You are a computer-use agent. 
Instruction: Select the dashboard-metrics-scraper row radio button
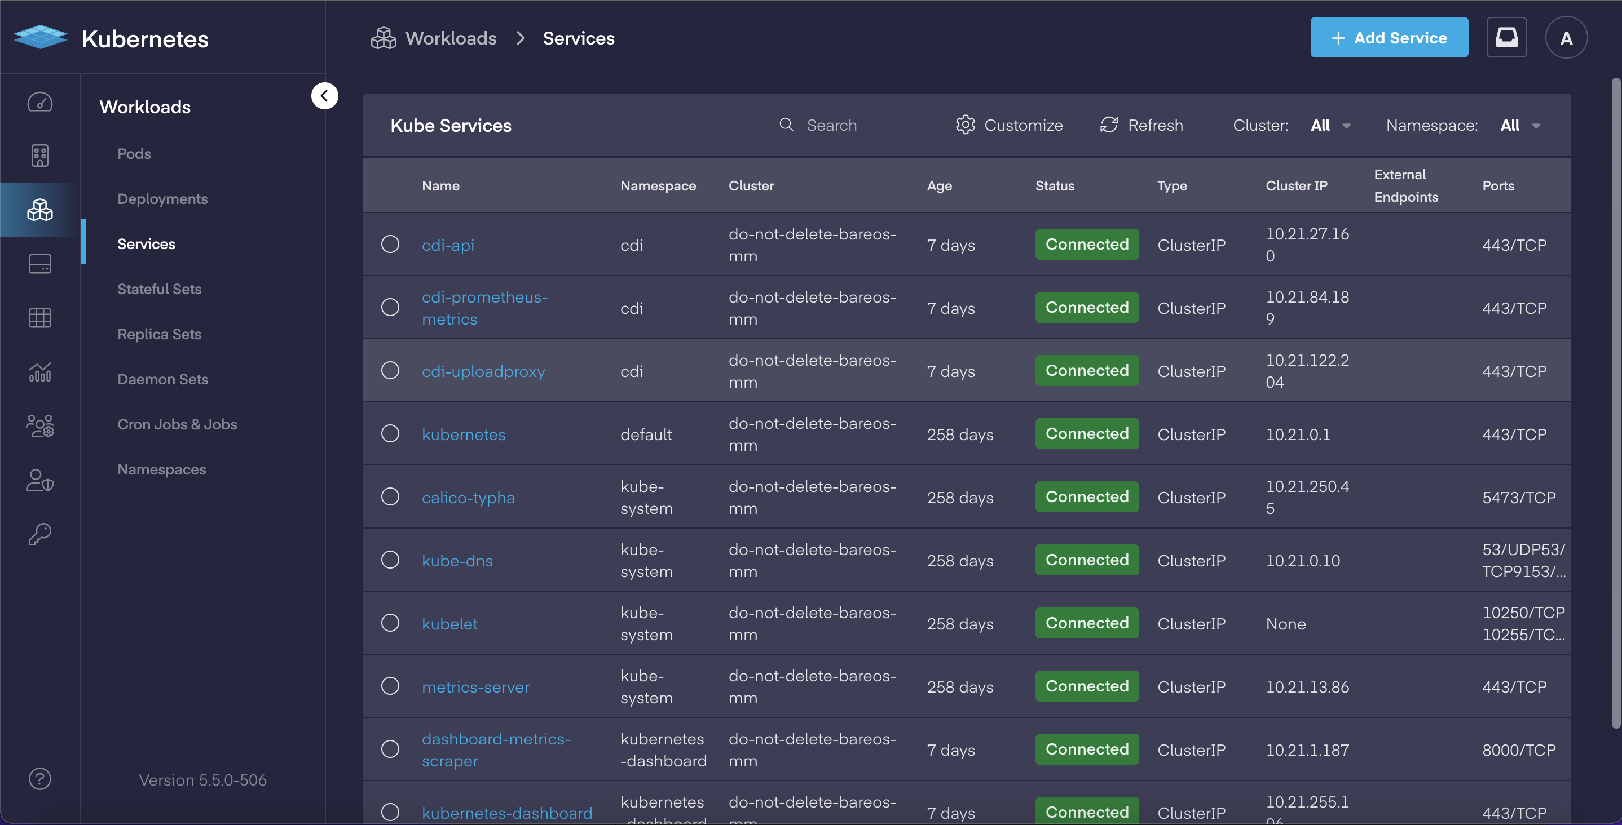click(390, 749)
